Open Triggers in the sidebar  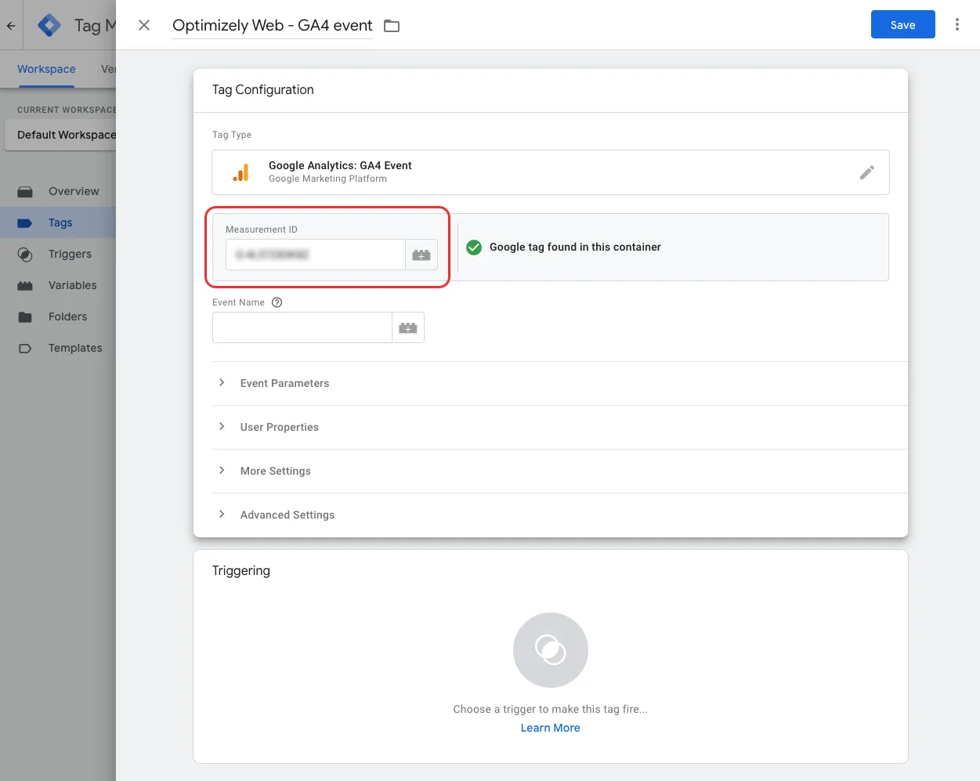pos(70,254)
